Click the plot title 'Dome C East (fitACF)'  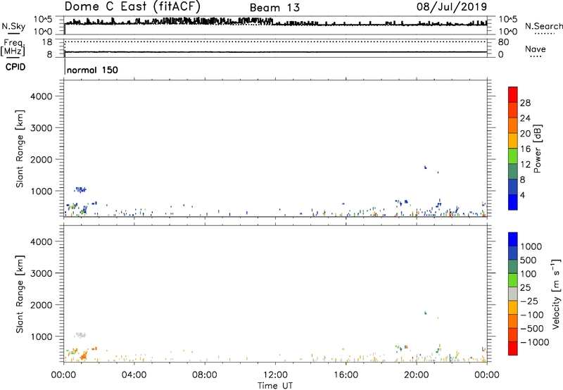[x=132, y=6]
